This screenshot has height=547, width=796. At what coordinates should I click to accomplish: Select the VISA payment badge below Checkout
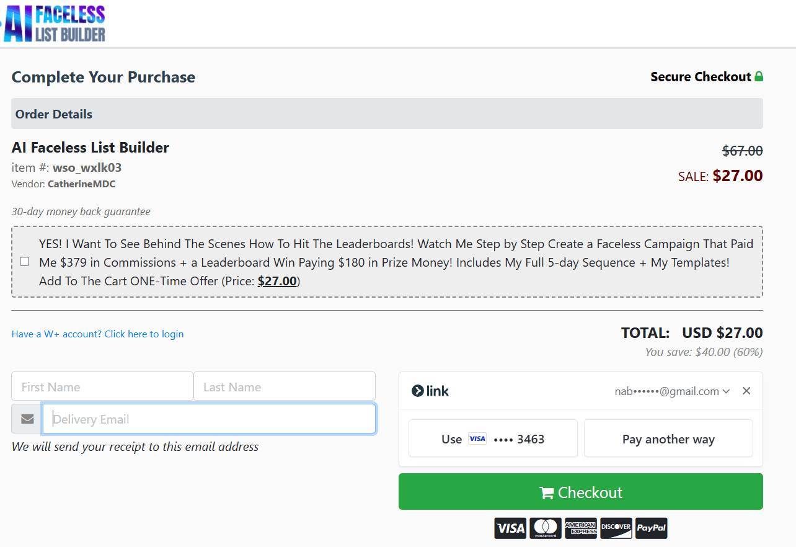pyautogui.click(x=510, y=528)
